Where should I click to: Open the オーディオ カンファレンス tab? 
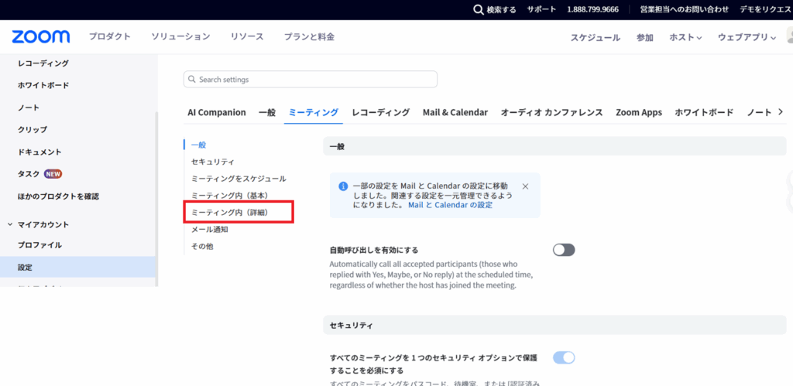pyautogui.click(x=551, y=112)
